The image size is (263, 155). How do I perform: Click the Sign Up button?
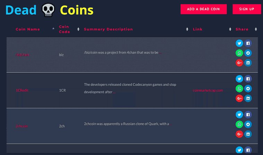(x=246, y=9)
